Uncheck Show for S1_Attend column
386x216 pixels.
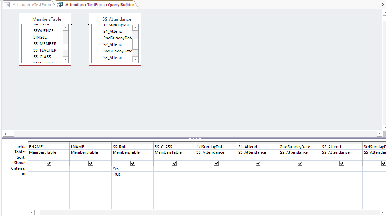[x=258, y=163]
